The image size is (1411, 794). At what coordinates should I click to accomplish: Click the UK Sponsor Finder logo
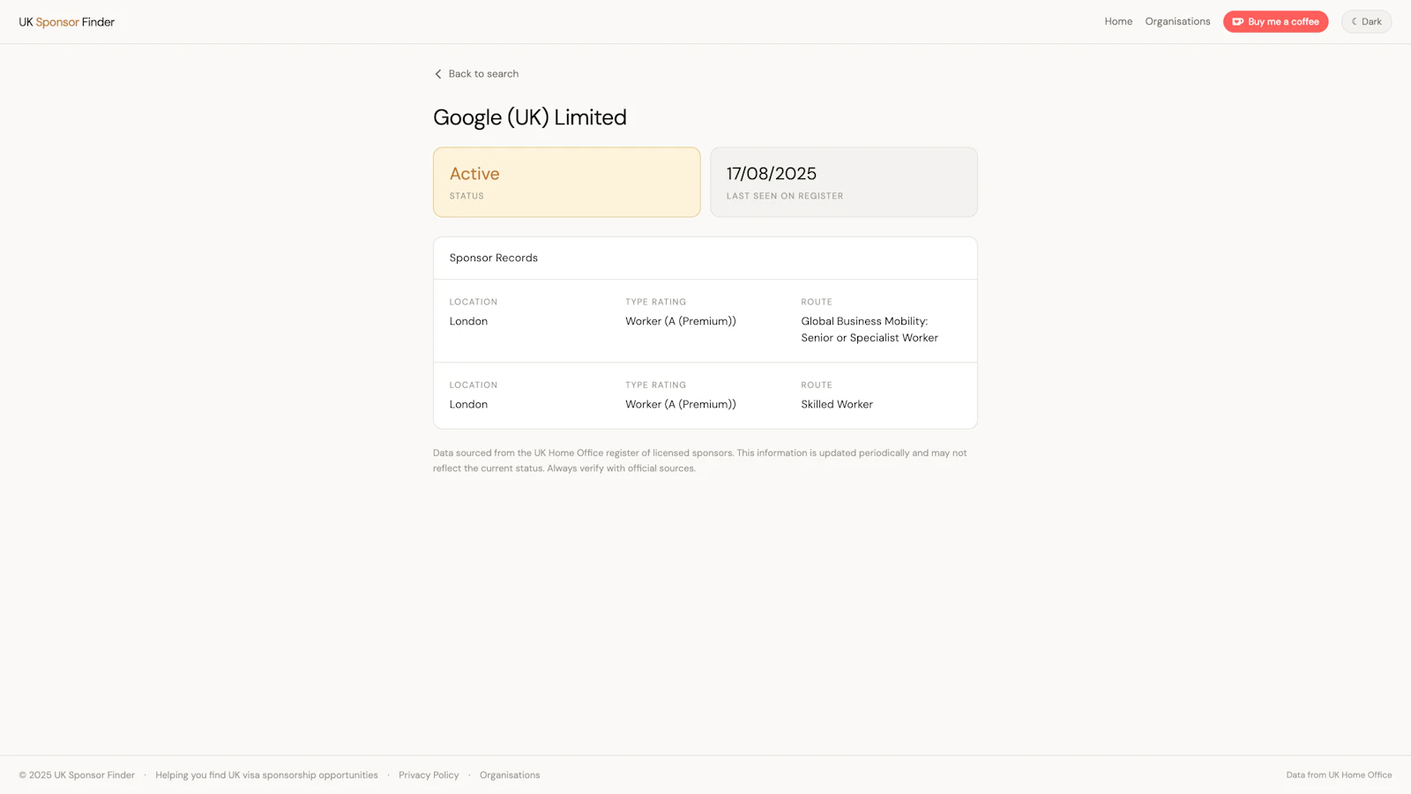point(67,22)
